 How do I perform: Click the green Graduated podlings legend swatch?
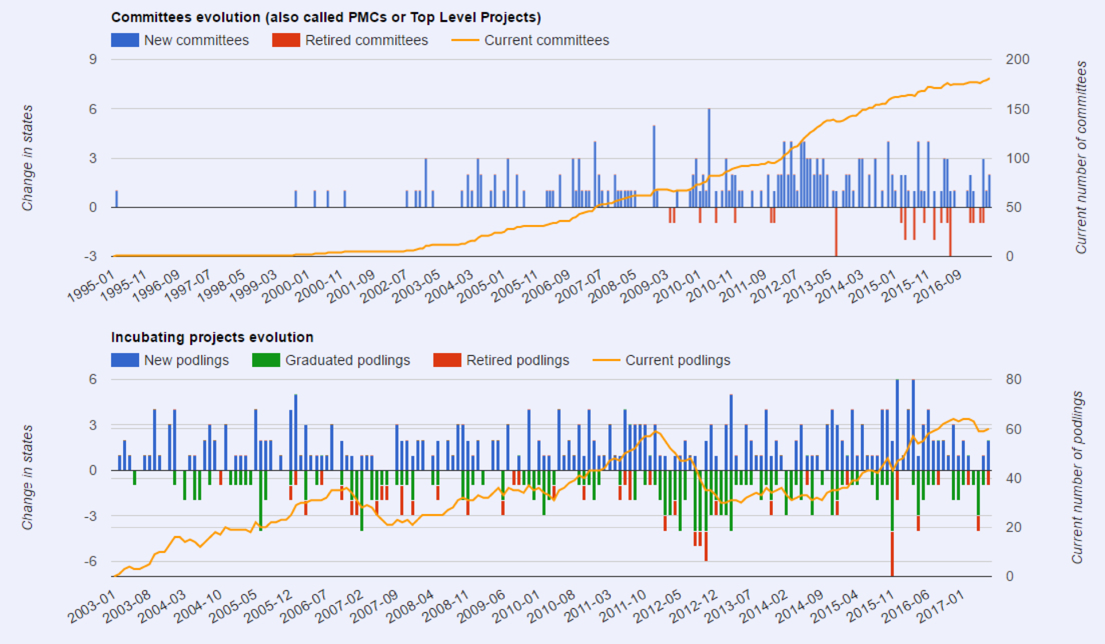[x=266, y=360]
